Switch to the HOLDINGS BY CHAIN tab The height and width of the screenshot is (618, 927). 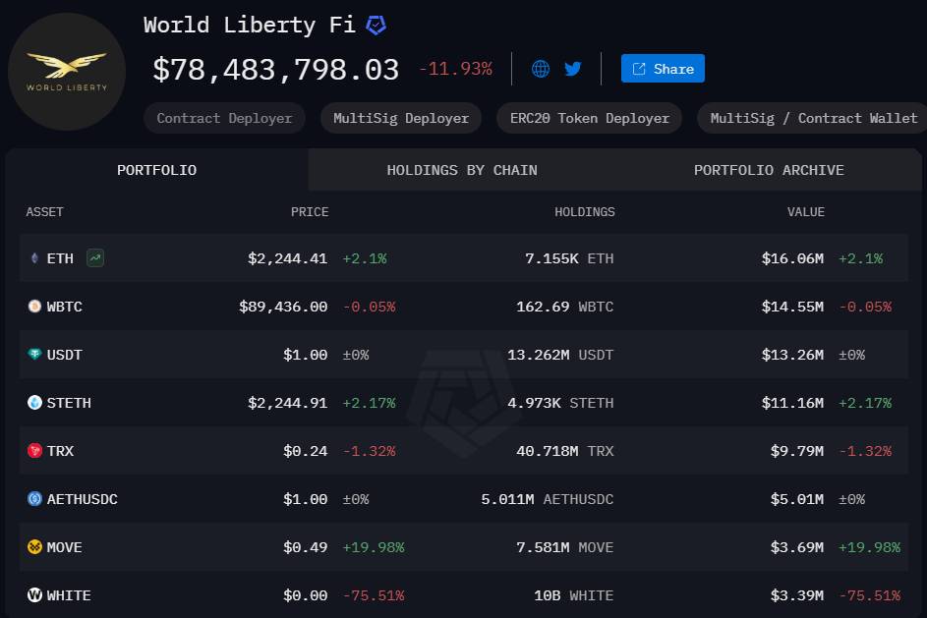462,170
